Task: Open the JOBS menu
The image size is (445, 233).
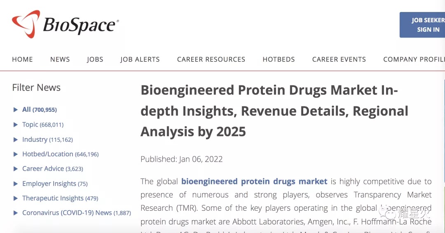Action: click(95, 59)
